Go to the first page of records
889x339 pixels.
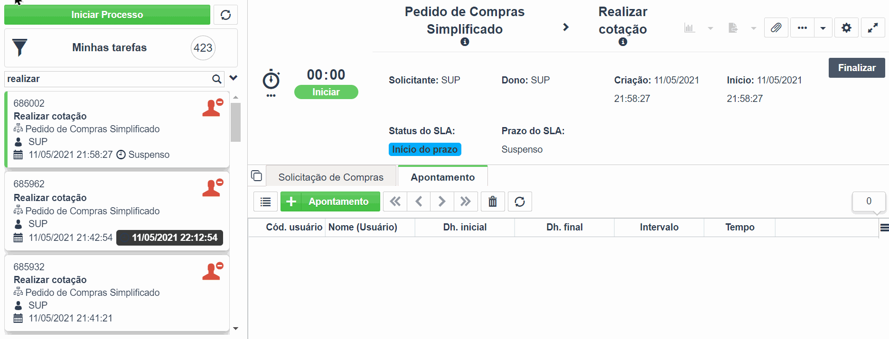(x=395, y=202)
